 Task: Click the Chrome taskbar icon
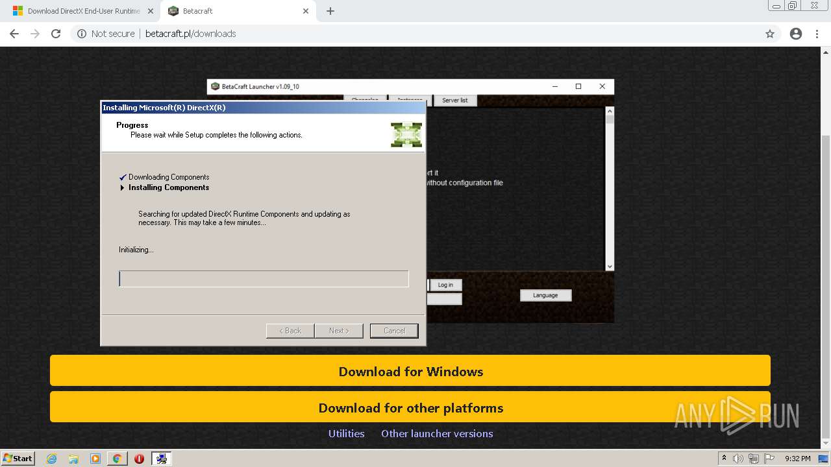(118, 459)
